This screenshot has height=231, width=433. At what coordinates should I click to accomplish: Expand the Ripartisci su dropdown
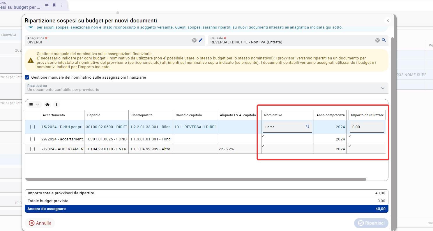point(383,88)
